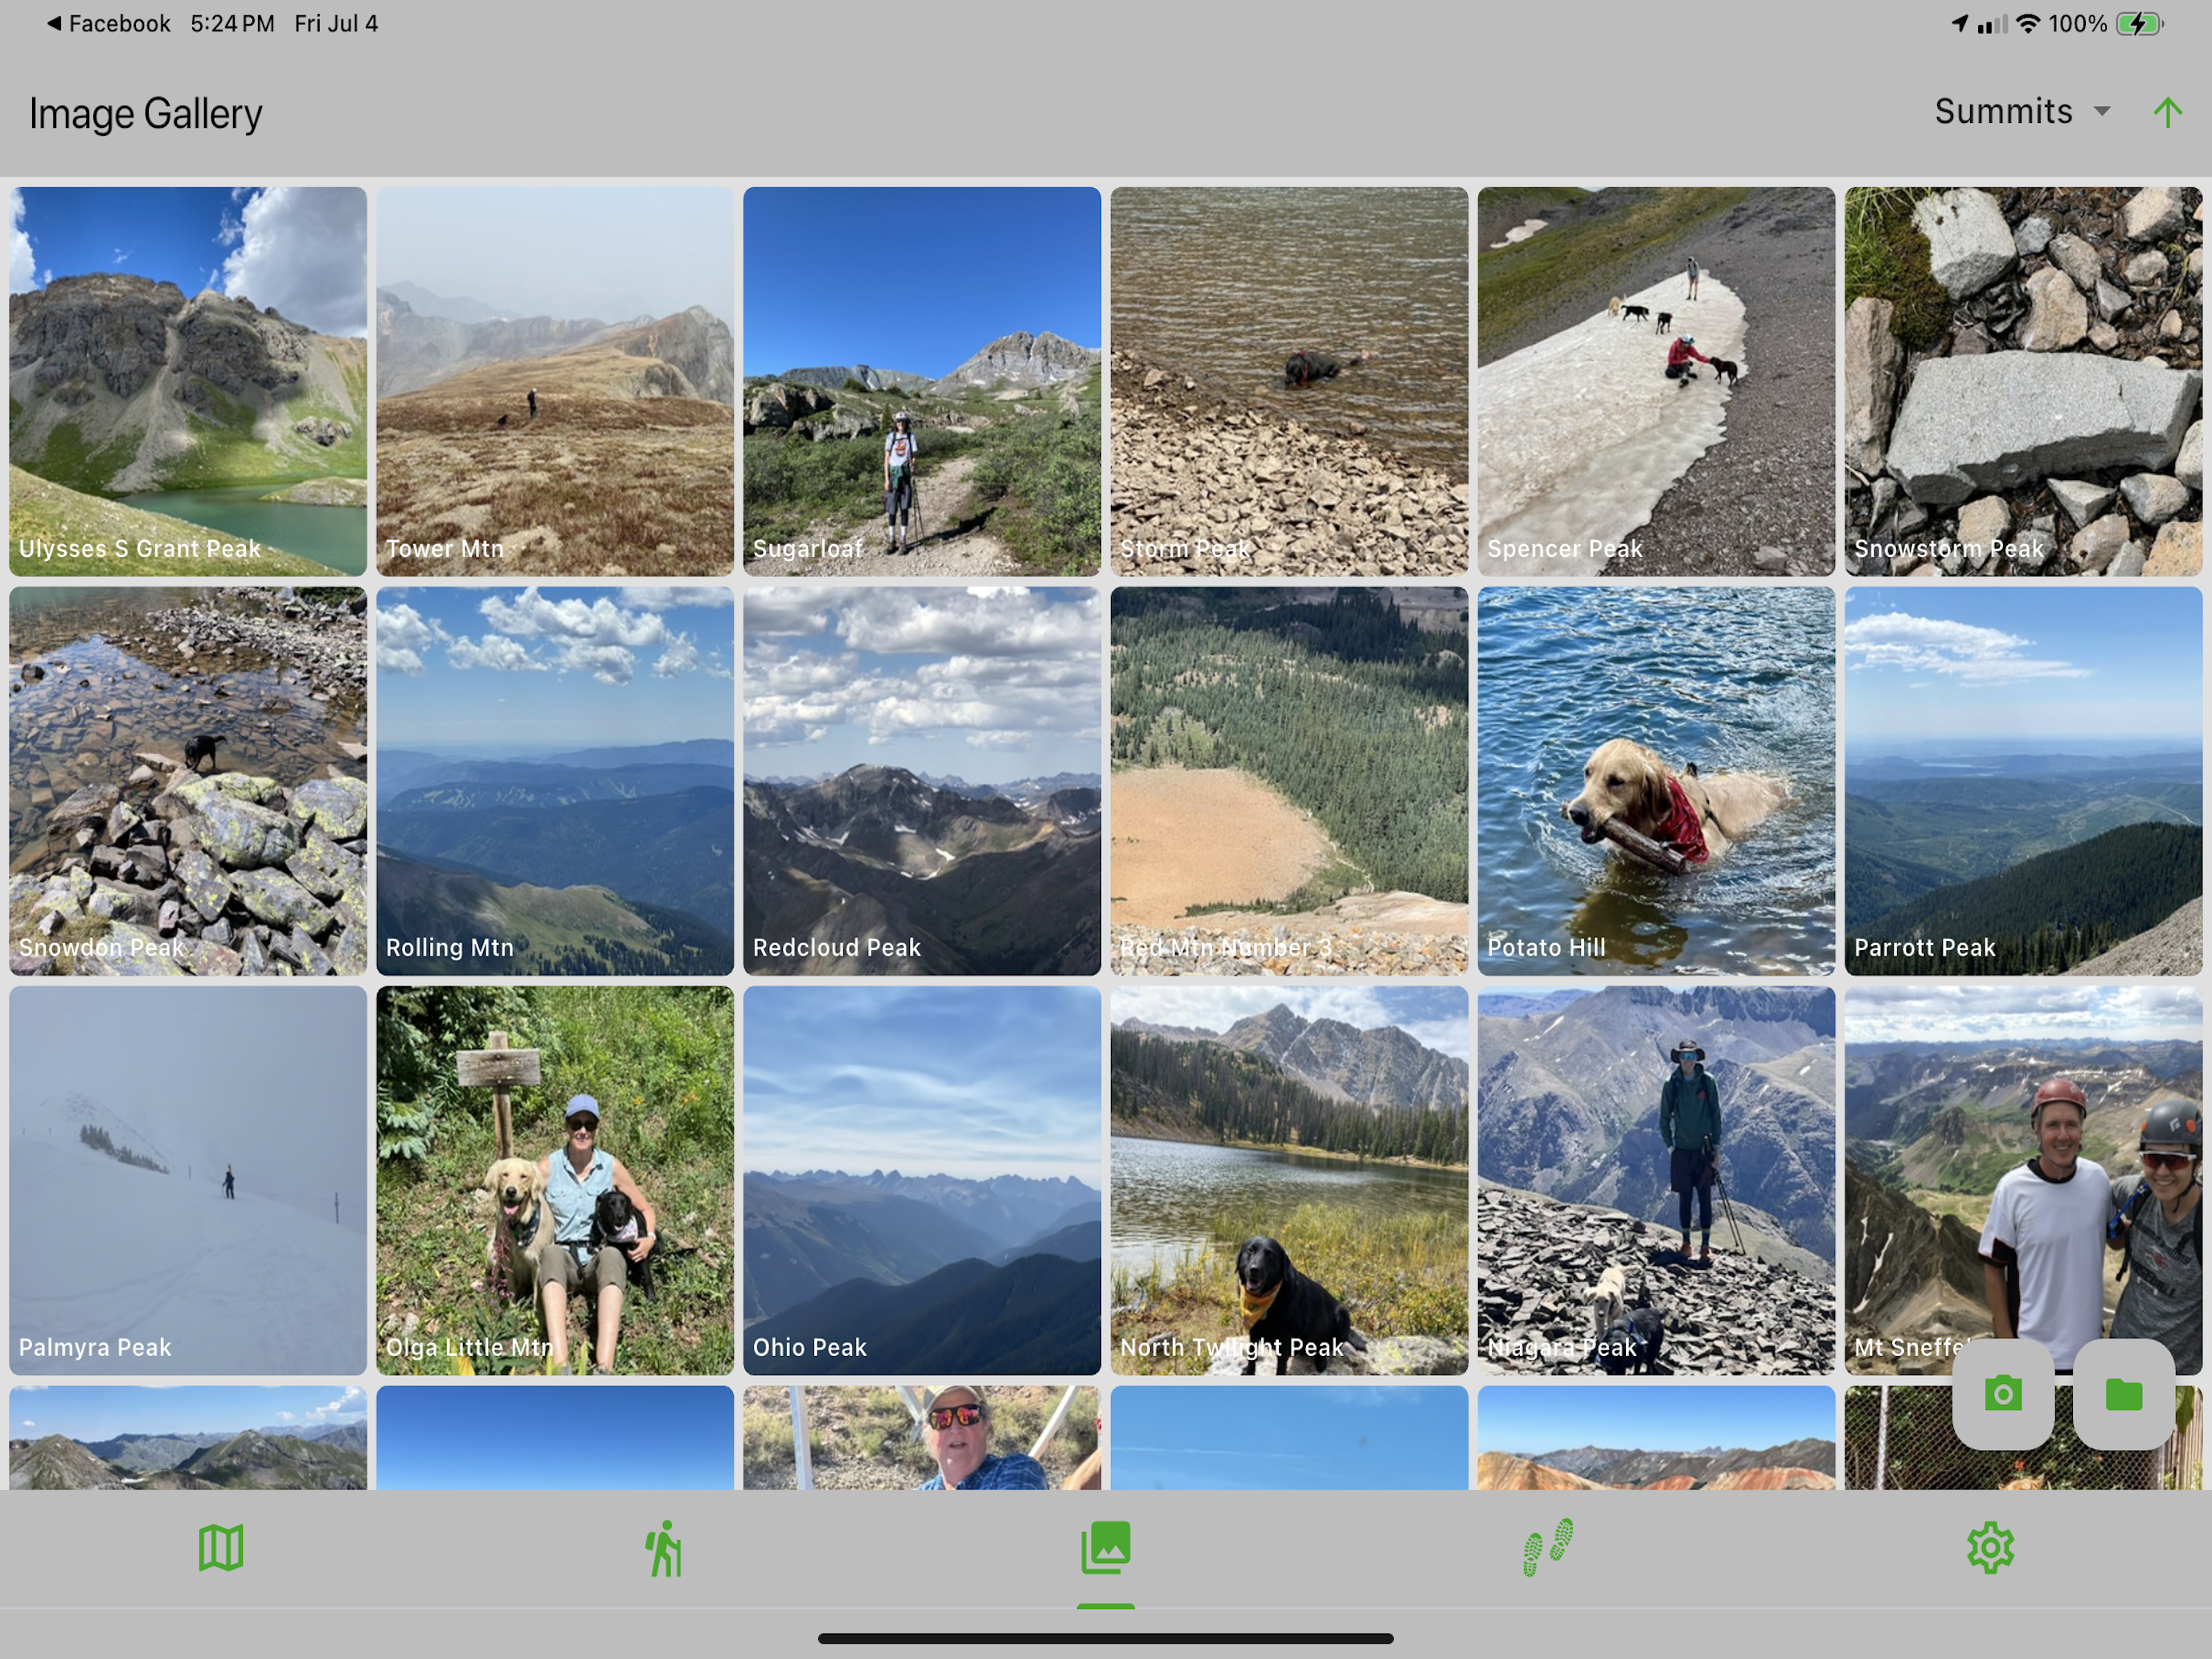Open the Red Mtn Number 3 photo
2212x1659 pixels.
point(1289,781)
